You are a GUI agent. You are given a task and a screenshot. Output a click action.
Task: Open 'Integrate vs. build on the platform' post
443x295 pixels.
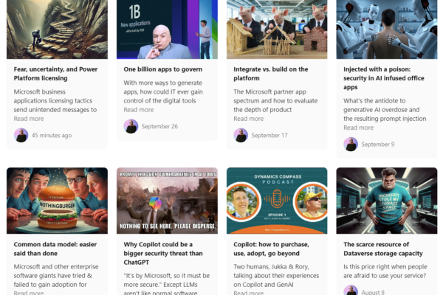pos(271,74)
